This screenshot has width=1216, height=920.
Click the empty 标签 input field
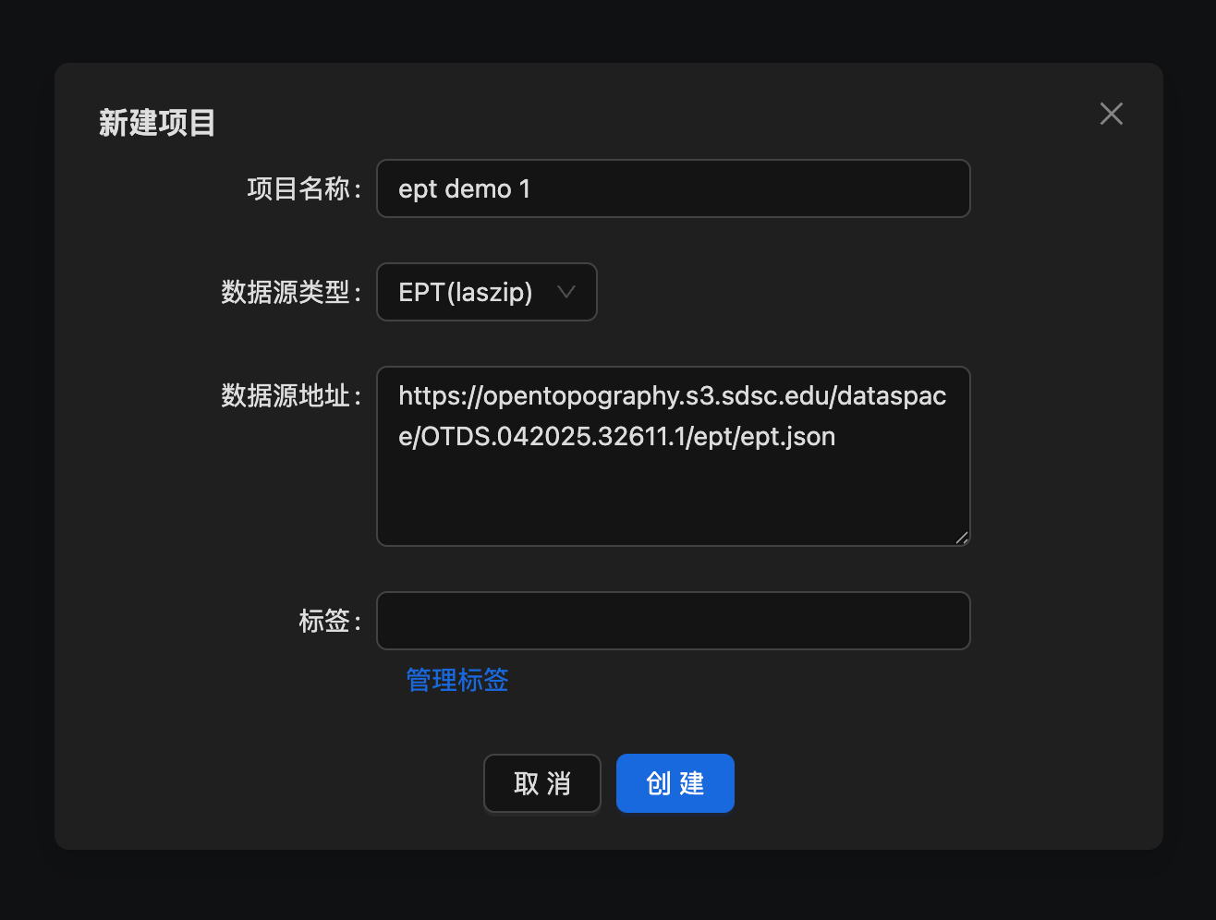pos(673,621)
